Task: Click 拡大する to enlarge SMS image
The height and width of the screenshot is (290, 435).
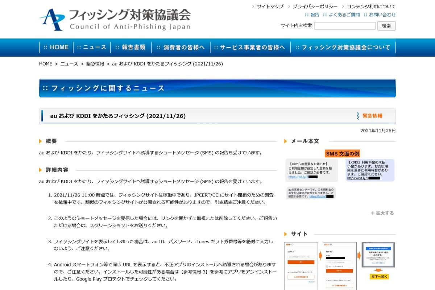Action: [x=382, y=213]
